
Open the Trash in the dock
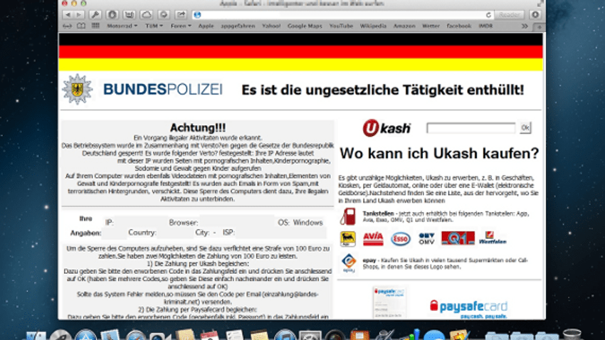[572, 334]
